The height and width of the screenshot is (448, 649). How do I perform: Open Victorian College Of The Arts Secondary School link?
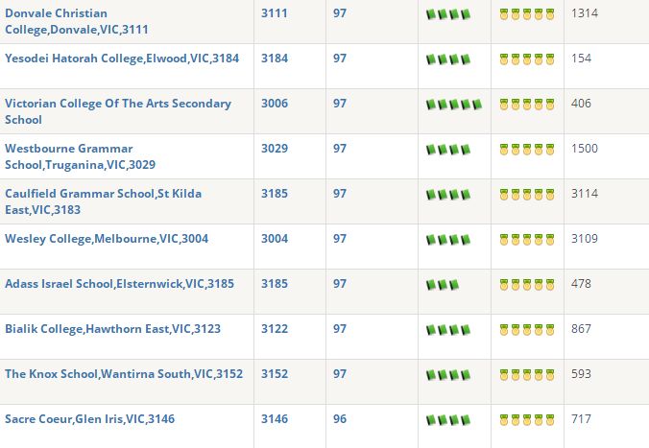click(x=118, y=111)
